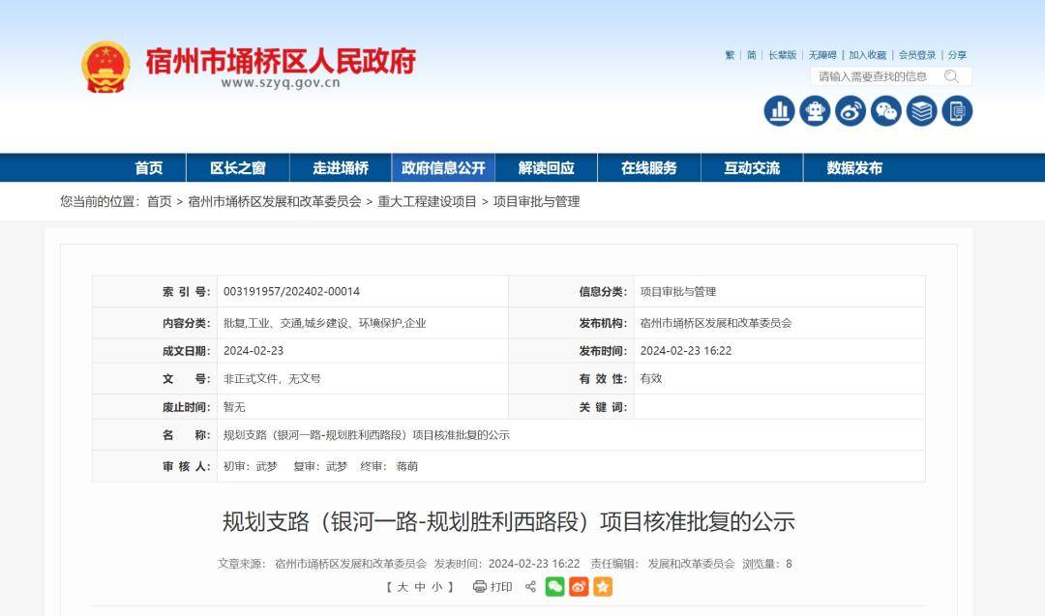Click 终审 reviewer name 蒋萌
Image resolution: width=1045 pixels, height=616 pixels.
[x=406, y=466]
